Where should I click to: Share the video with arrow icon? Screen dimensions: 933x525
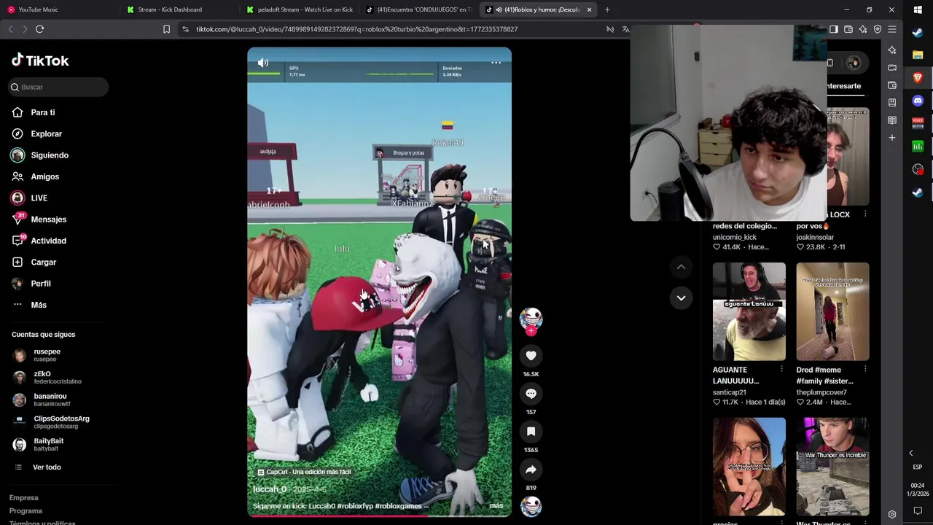pyautogui.click(x=531, y=470)
